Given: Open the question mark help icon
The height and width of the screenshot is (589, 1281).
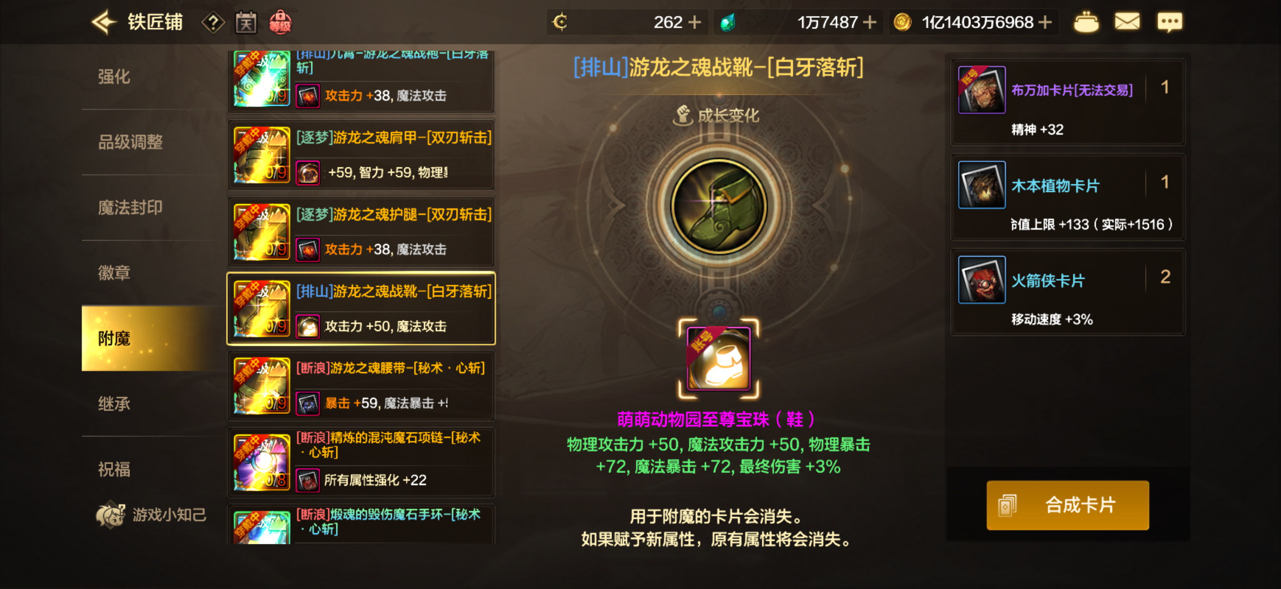Looking at the screenshot, I should point(213,22).
